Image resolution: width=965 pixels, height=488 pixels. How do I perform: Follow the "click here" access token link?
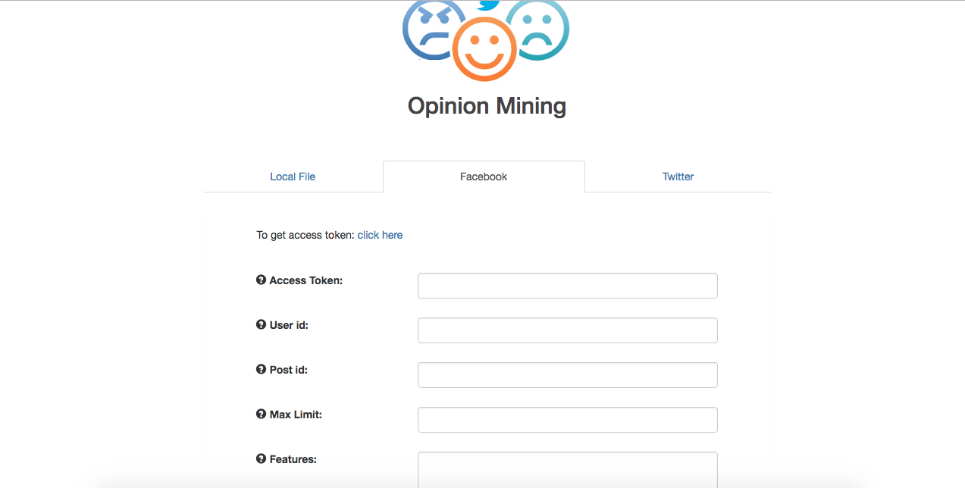coord(380,235)
